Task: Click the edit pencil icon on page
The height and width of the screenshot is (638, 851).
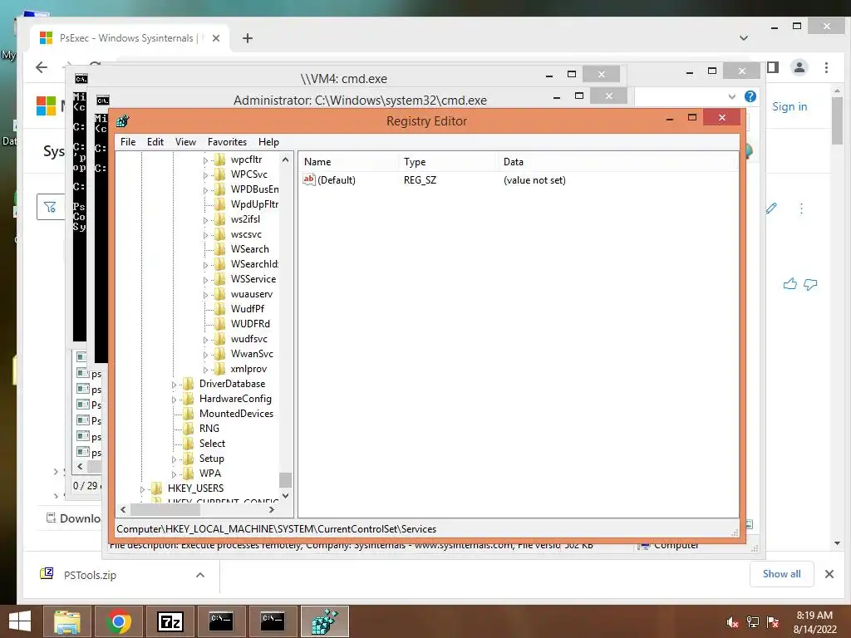Action: tap(772, 209)
